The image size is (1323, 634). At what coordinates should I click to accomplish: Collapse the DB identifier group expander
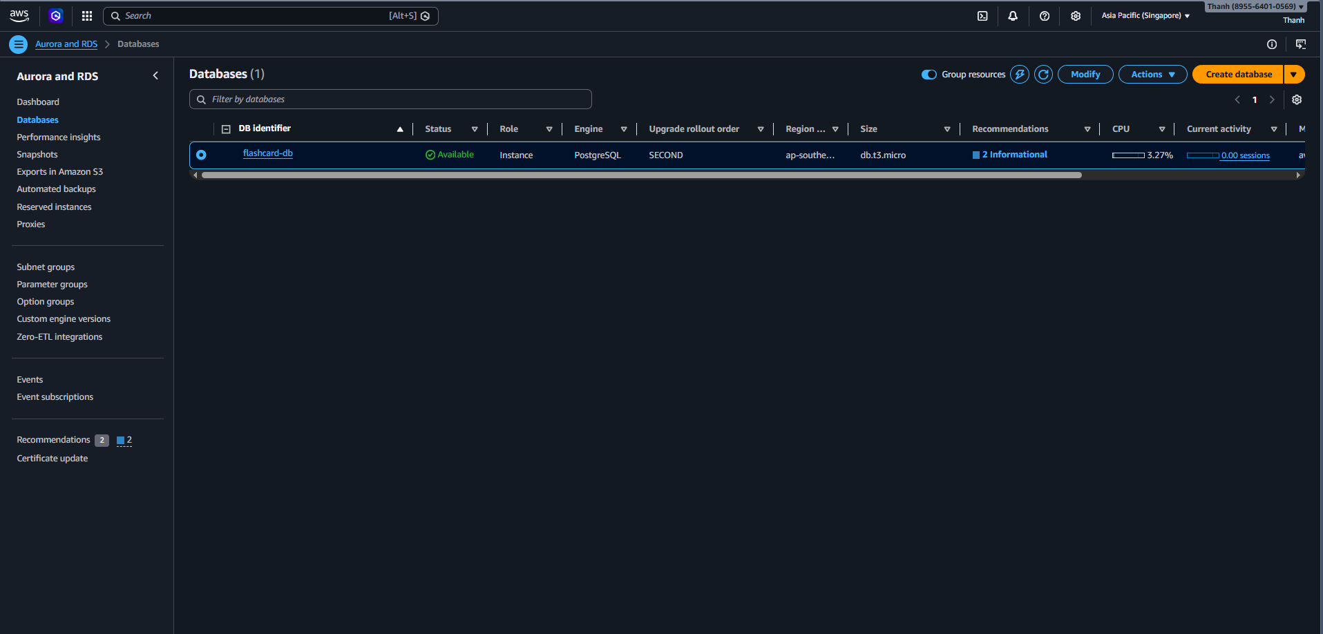tap(226, 129)
